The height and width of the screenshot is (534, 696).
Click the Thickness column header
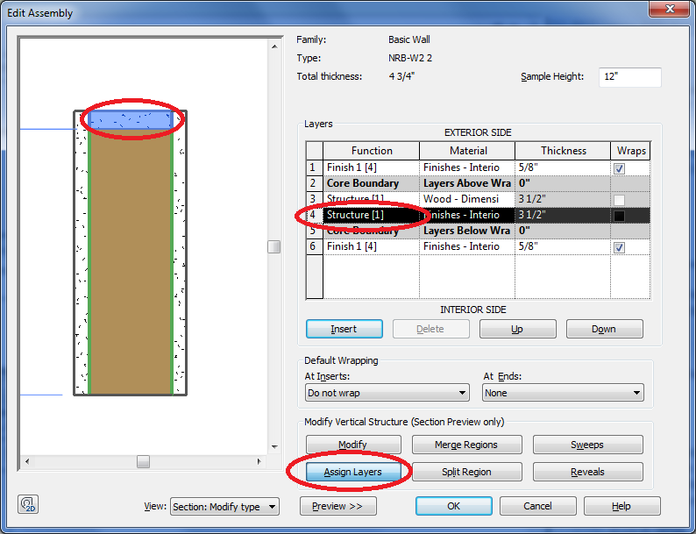(563, 151)
